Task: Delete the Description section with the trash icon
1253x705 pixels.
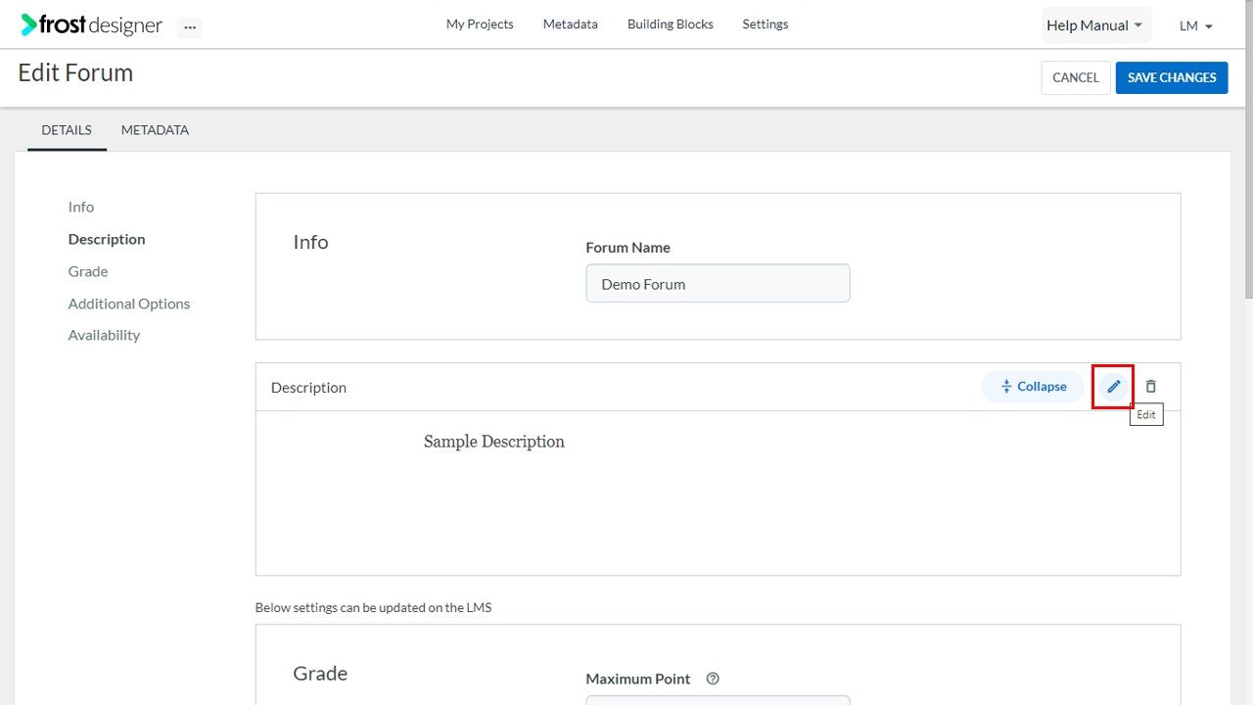Action: [1150, 387]
